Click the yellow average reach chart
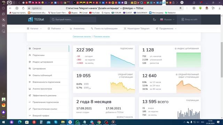 123,87
